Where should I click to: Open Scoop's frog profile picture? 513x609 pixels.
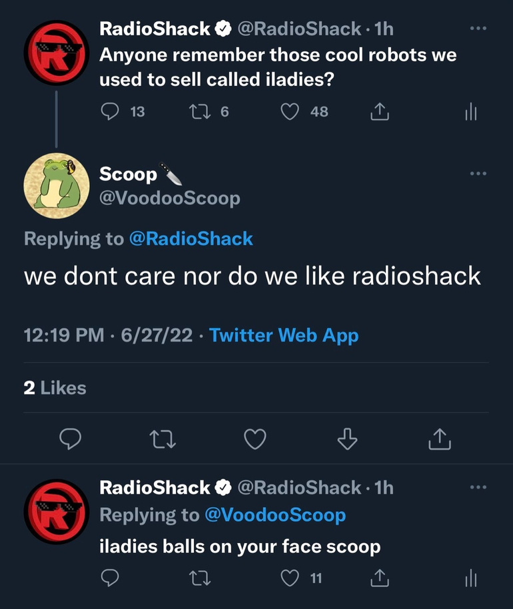[x=56, y=182]
